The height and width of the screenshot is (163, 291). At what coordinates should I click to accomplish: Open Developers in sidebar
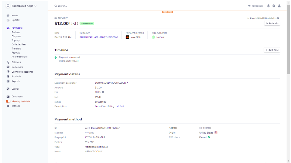[17, 97]
